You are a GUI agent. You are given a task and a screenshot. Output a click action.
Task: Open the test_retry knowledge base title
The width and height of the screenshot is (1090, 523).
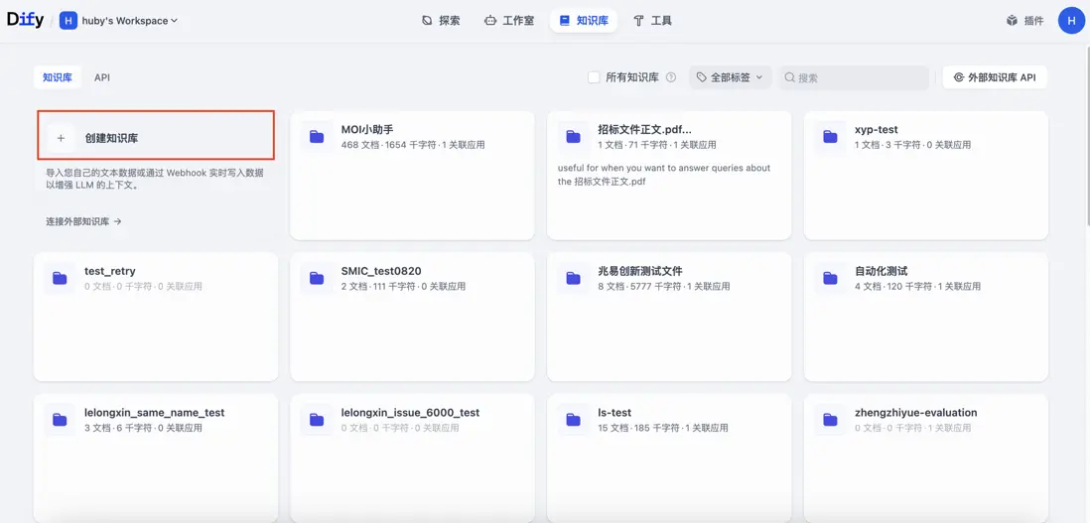point(110,271)
